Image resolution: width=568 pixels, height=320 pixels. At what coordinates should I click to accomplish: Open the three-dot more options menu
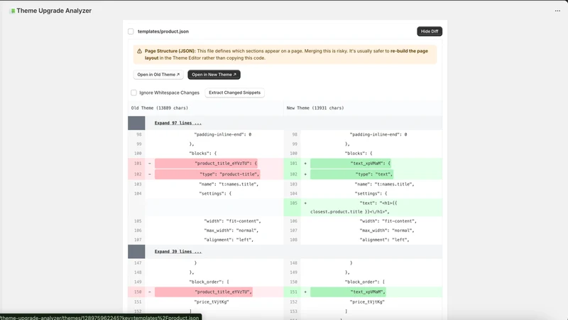pos(557,11)
